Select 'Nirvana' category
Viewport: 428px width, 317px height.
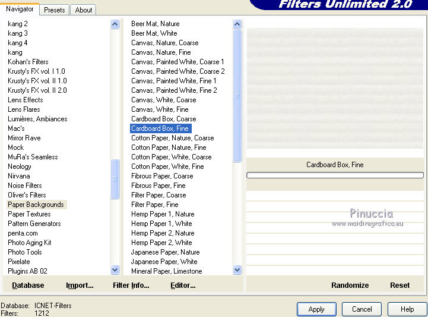point(19,176)
